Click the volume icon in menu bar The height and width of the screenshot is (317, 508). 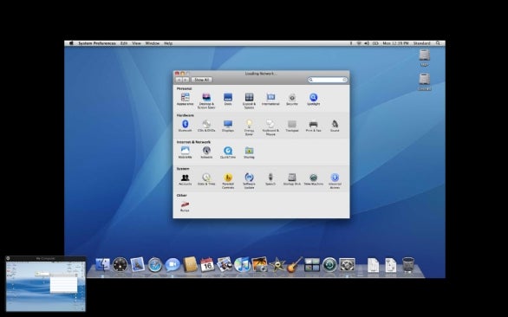point(367,43)
